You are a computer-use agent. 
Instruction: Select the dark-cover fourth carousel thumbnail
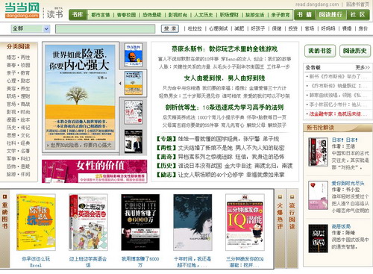click(x=134, y=141)
